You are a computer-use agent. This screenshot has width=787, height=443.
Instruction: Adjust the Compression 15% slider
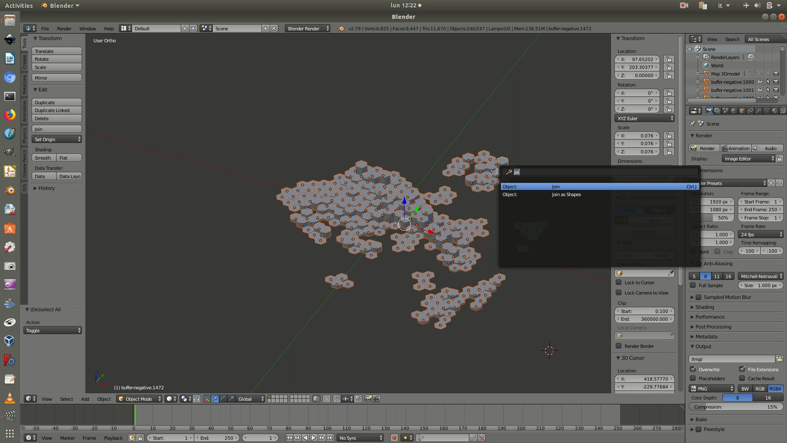(736, 407)
